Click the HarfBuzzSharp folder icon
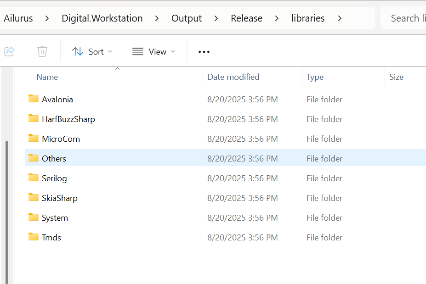This screenshot has width=426, height=284. click(x=34, y=119)
